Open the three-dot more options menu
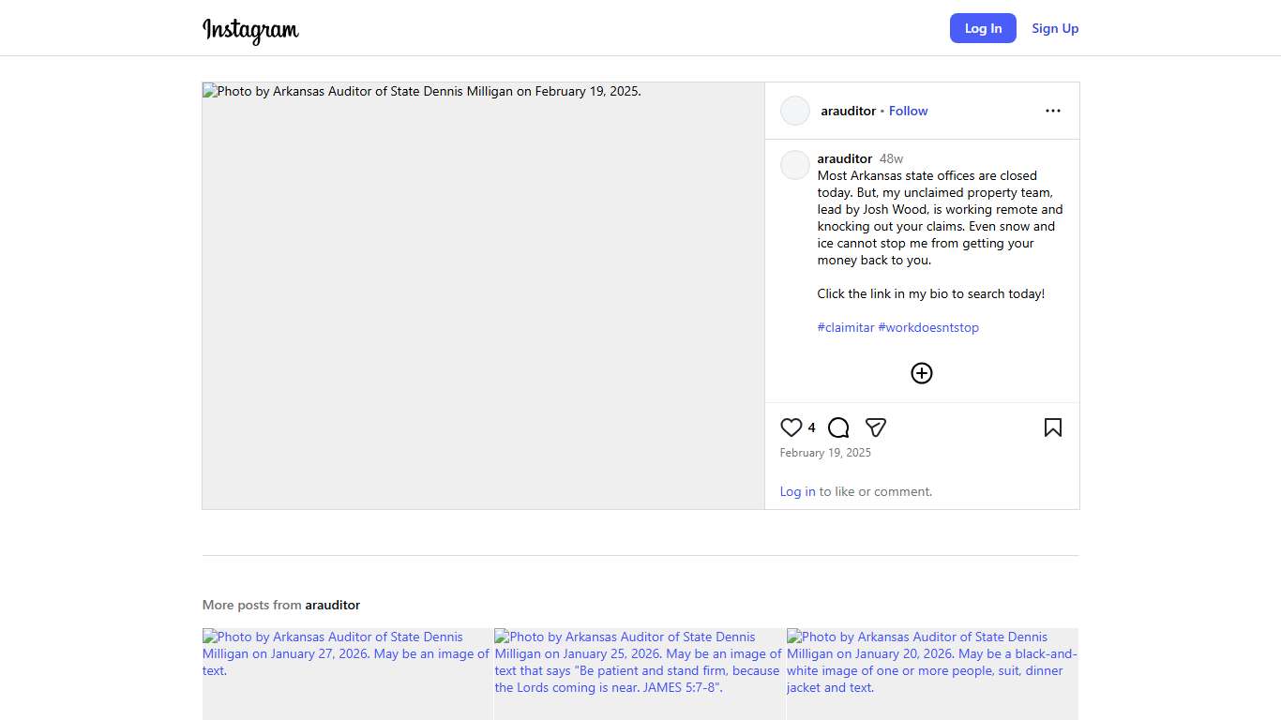The height and width of the screenshot is (720, 1281). (1052, 111)
